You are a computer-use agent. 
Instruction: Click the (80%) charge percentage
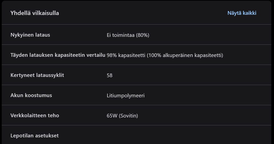(x=143, y=35)
